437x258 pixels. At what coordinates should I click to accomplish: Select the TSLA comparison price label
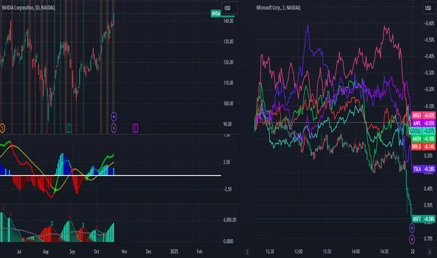tap(416, 168)
